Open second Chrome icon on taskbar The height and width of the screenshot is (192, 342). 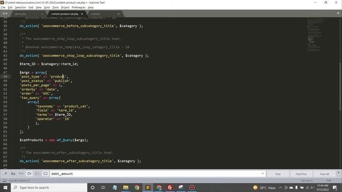[x=159, y=187]
